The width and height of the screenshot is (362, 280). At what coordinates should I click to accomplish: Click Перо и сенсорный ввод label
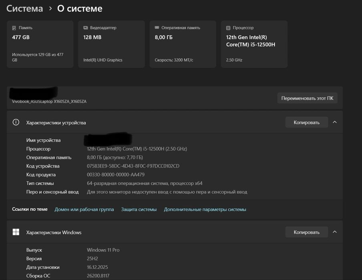pyautogui.click(x=52, y=192)
